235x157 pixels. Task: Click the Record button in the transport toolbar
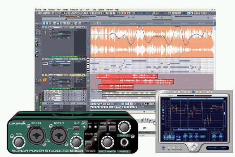coord(104,13)
